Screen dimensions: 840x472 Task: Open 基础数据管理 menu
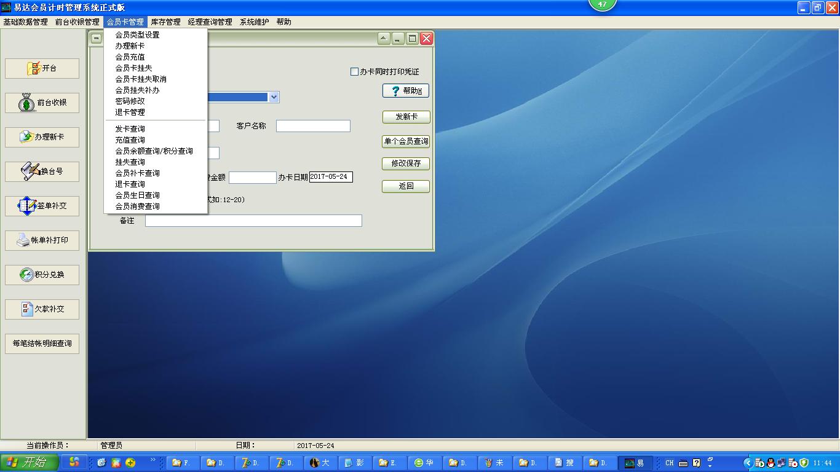25,22
